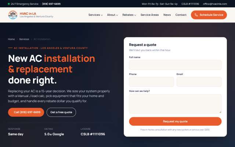Screen dimensions: 235x147
Task: Click the CSLB #1111096 text in top bar
Action: click(x=190, y=4)
